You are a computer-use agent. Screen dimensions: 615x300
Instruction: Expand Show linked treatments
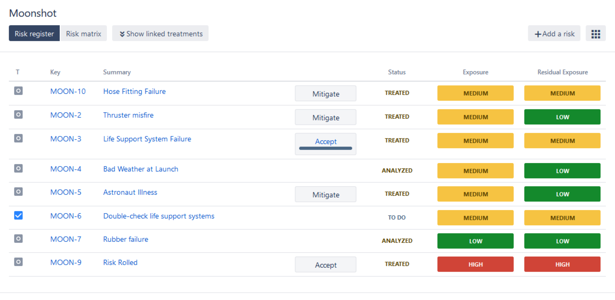pos(160,33)
